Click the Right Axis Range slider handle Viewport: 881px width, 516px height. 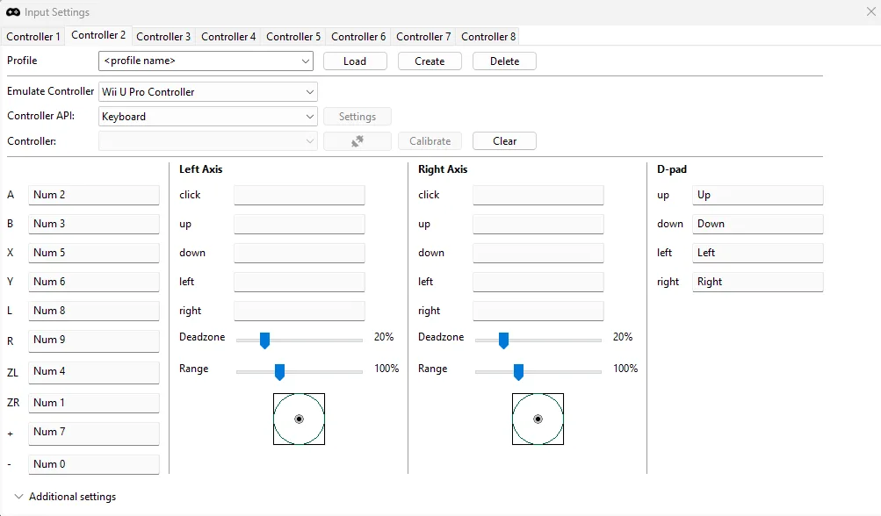click(x=518, y=372)
